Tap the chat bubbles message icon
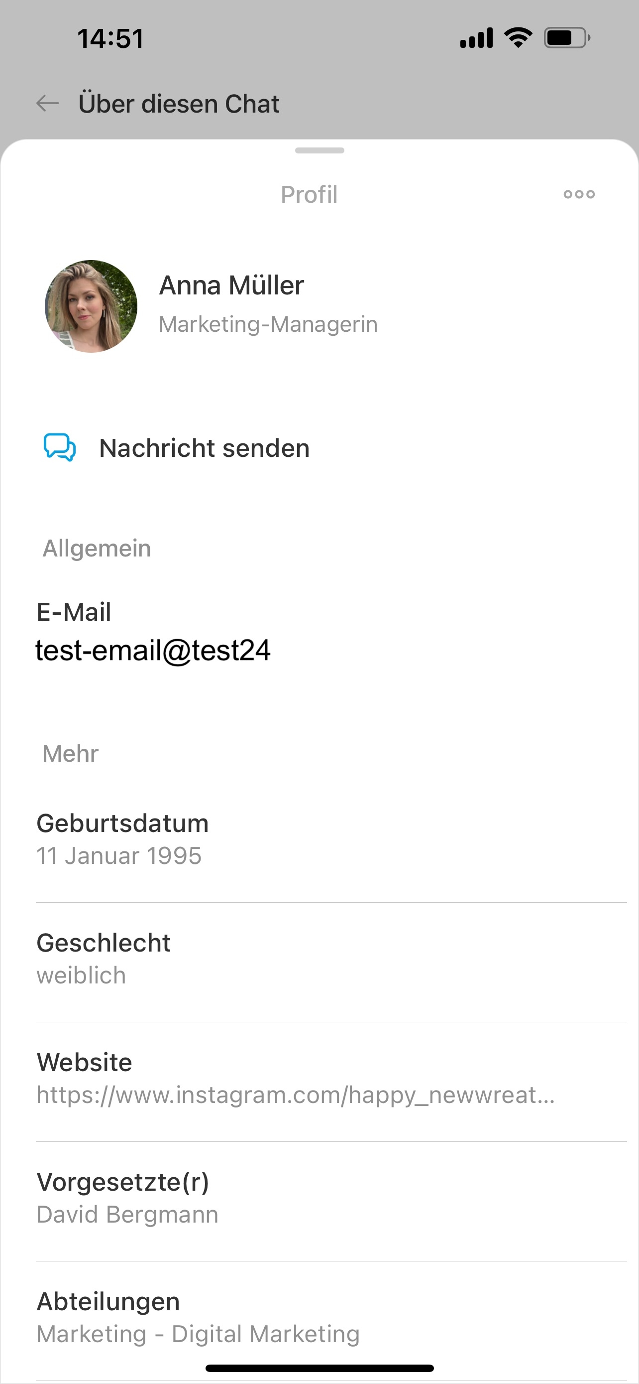639x1384 pixels. [59, 447]
